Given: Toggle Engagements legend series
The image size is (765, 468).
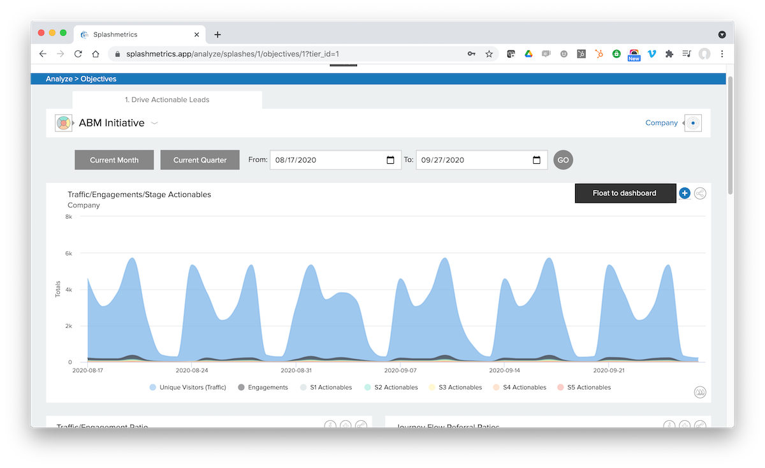Looking at the screenshot, I should [263, 387].
